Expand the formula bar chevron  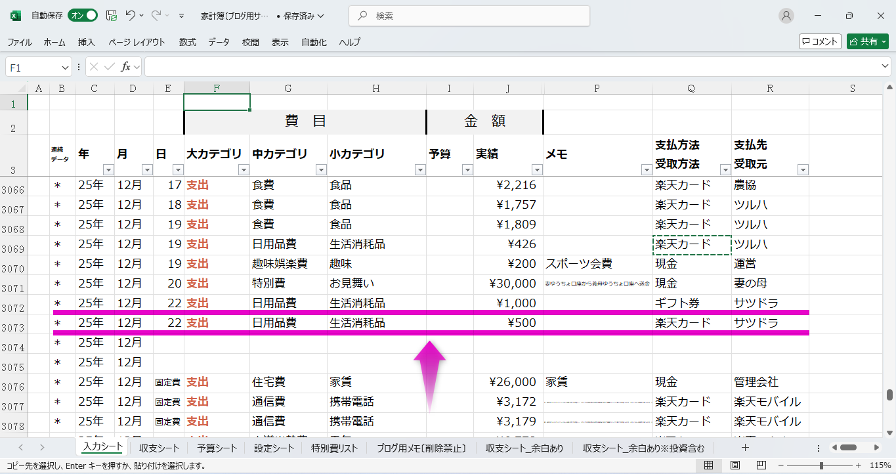(x=885, y=67)
